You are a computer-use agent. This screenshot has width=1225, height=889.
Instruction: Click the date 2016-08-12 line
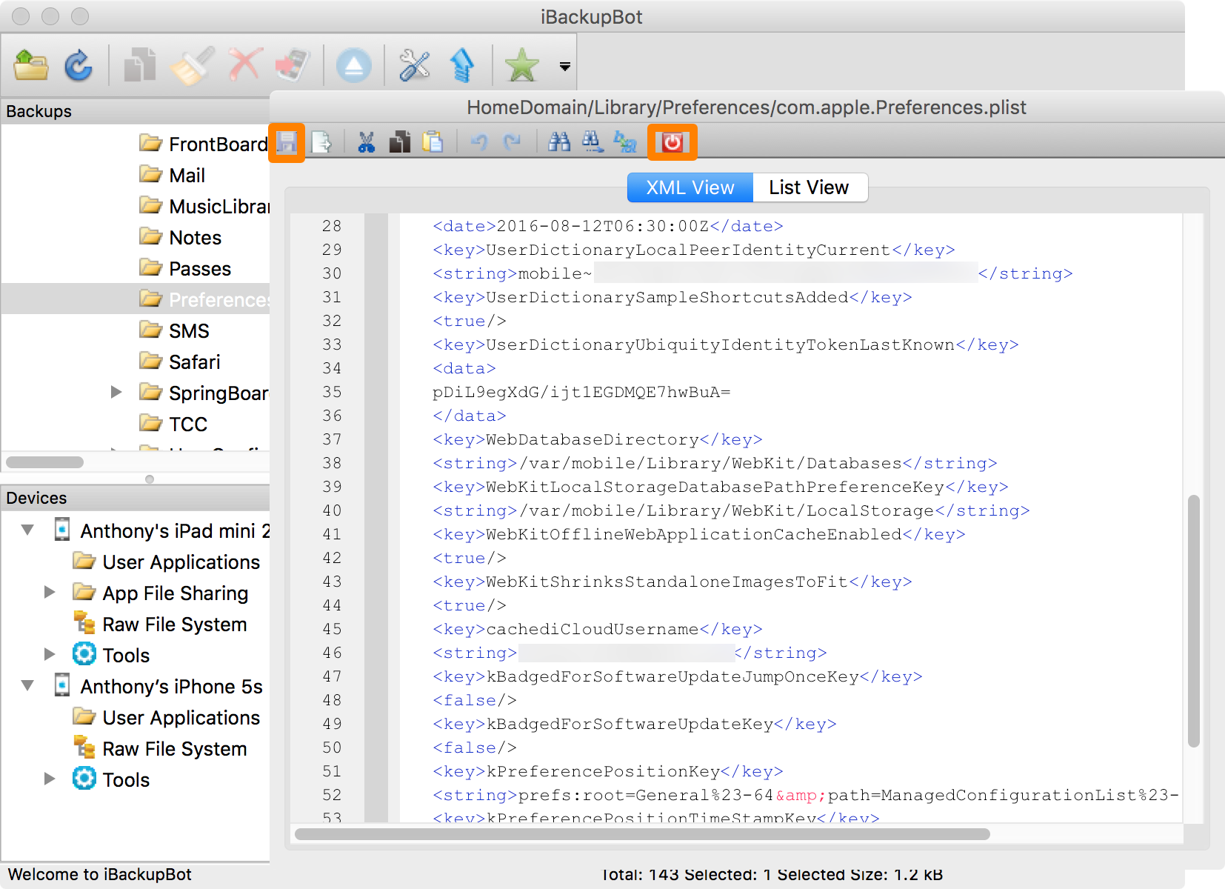tap(607, 226)
